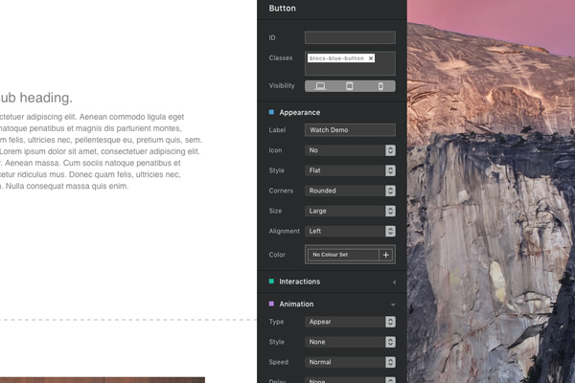Click the No Colour Set swatch

point(343,255)
